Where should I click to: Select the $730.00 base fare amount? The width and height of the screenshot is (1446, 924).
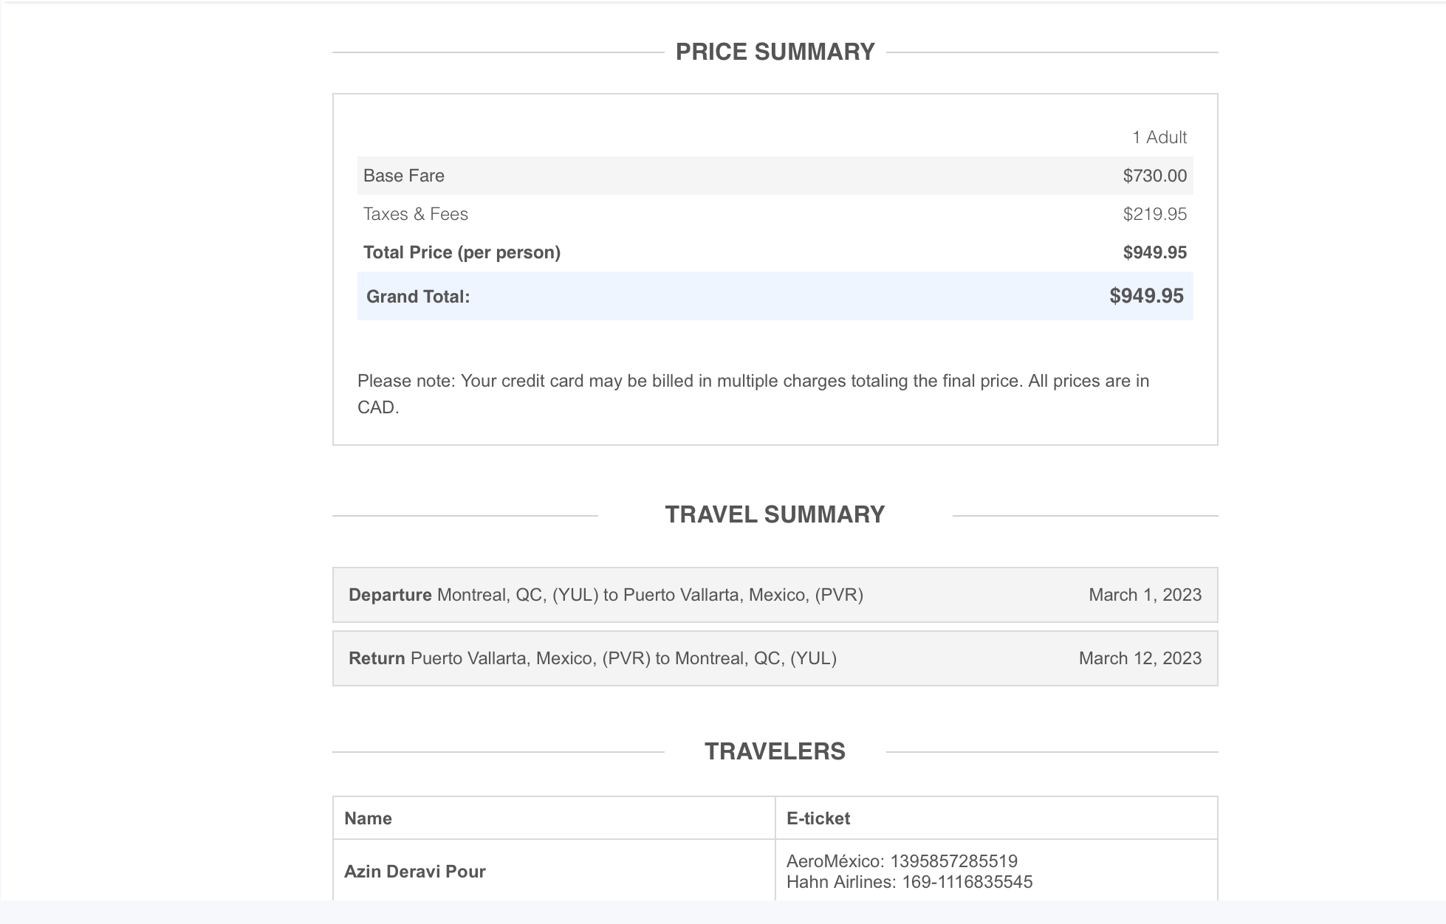1154,176
